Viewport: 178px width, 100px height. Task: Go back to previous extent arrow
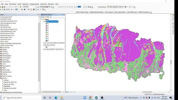[12, 9]
